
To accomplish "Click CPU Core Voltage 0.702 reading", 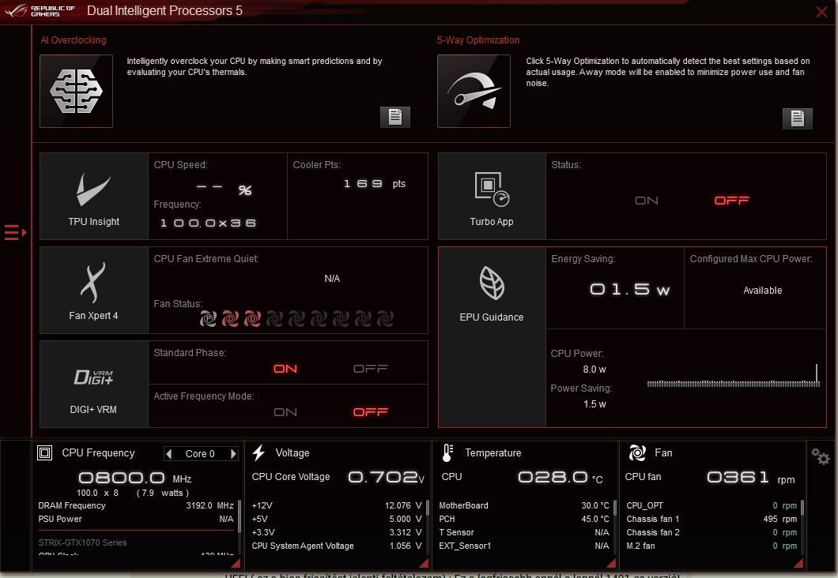I will (386, 477).
